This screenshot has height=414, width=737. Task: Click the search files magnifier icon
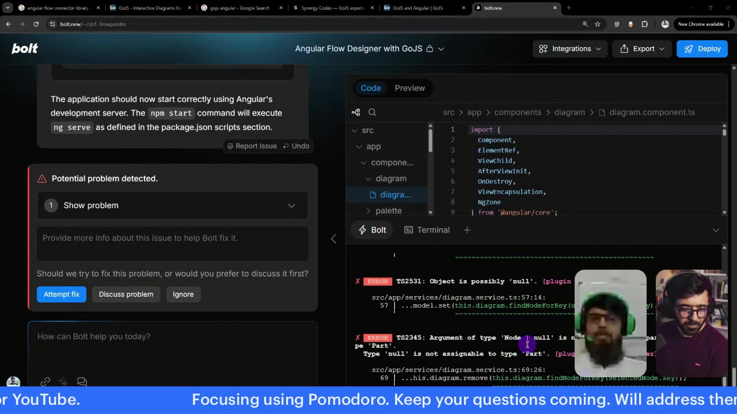(x=372, y=112)
